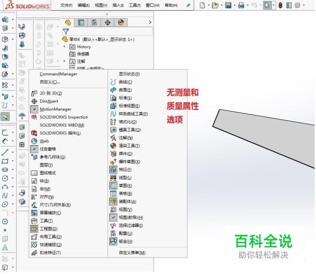Screen dimensions: 316x276
Task: Click the 样条曲线工具(P) icon
Action: pos(113,114)
